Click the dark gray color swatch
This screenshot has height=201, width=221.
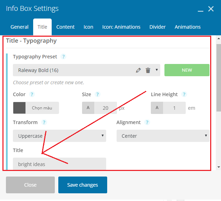coord(20,108)
